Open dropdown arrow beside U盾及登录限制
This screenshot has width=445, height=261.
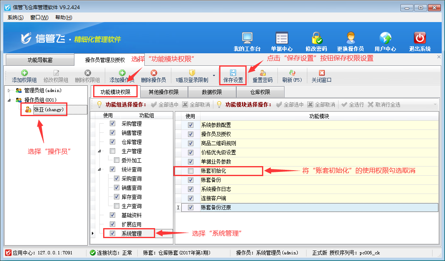pyautogui.click(x=214, y=76)
